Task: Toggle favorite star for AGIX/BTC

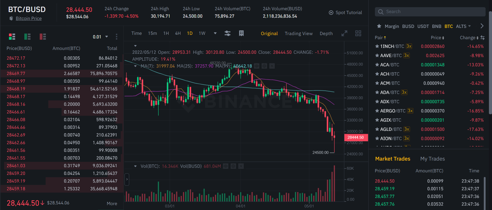Action: pos(377,120)
